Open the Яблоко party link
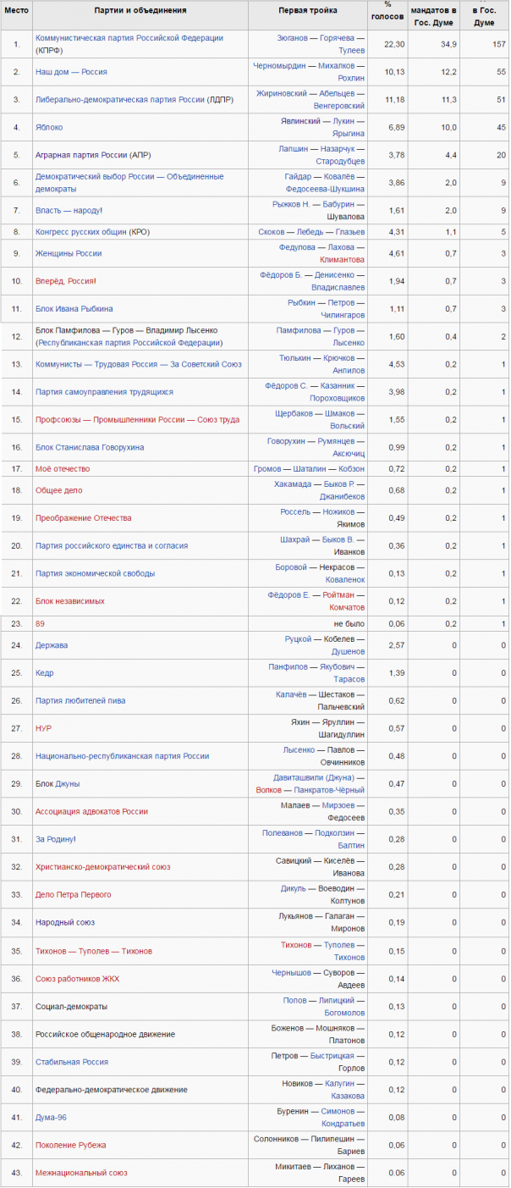 (49, 128)
